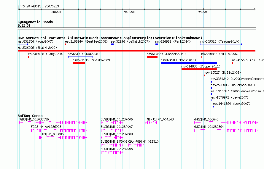Open the esv2506086 (McKernan2009) label
Image resolution: width=264 pixels, height=169 pixels.
click(x=233, y=85)
